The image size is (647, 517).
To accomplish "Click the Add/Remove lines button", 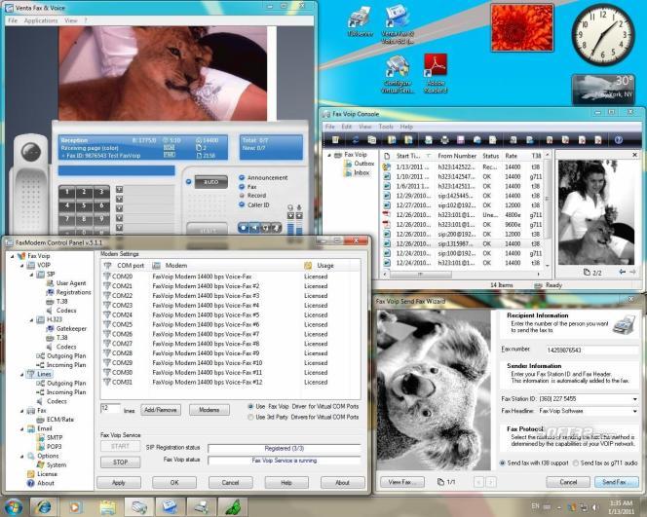I will pyautogui.click(x=161, y=410).
